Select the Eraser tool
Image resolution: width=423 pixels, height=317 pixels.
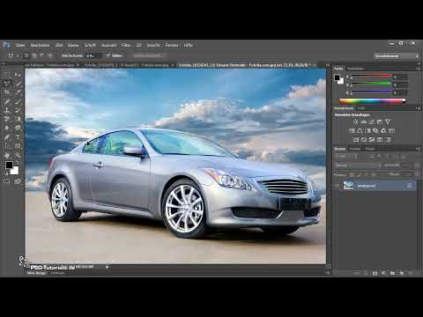click(x=7, y=119)
